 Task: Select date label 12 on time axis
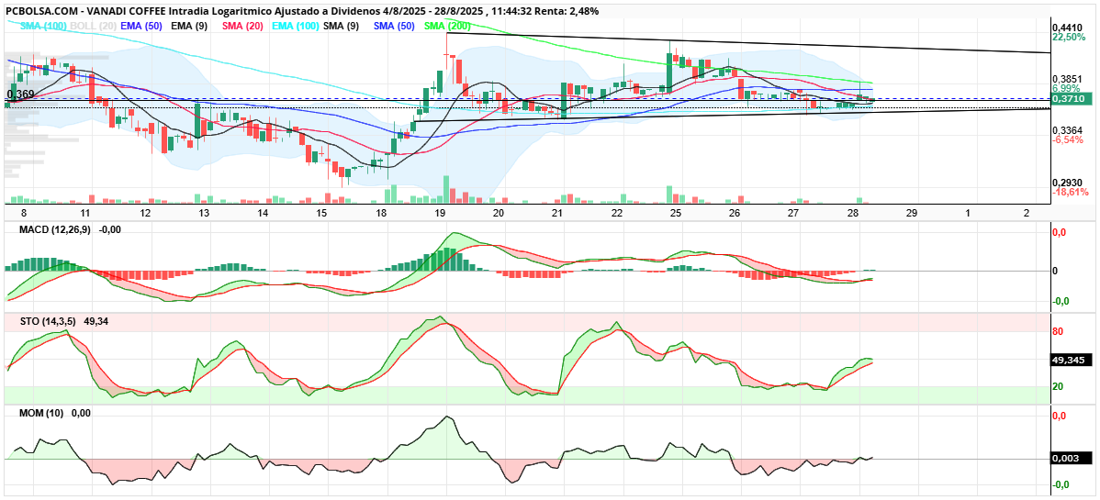coord(145,213)
